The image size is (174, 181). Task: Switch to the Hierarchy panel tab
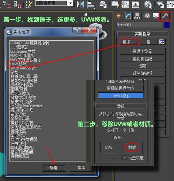(x=137, y=16)
